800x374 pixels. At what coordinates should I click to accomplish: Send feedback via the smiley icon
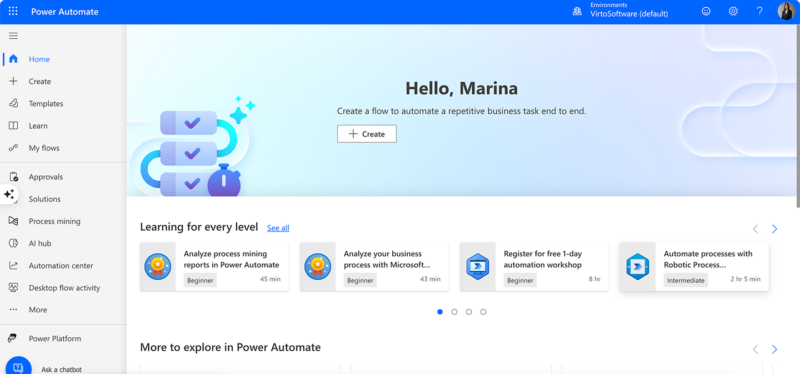pos(706,11)
